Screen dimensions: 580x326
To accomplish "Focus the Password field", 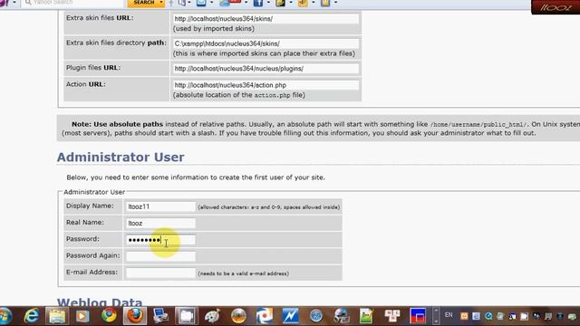I will (x=160, y=240).
